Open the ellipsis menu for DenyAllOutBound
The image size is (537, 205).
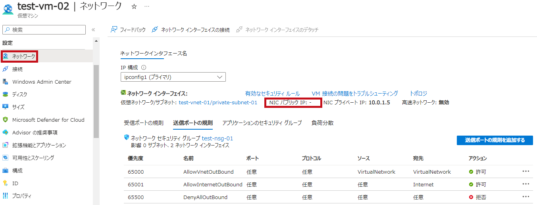[x=526, y=197]
